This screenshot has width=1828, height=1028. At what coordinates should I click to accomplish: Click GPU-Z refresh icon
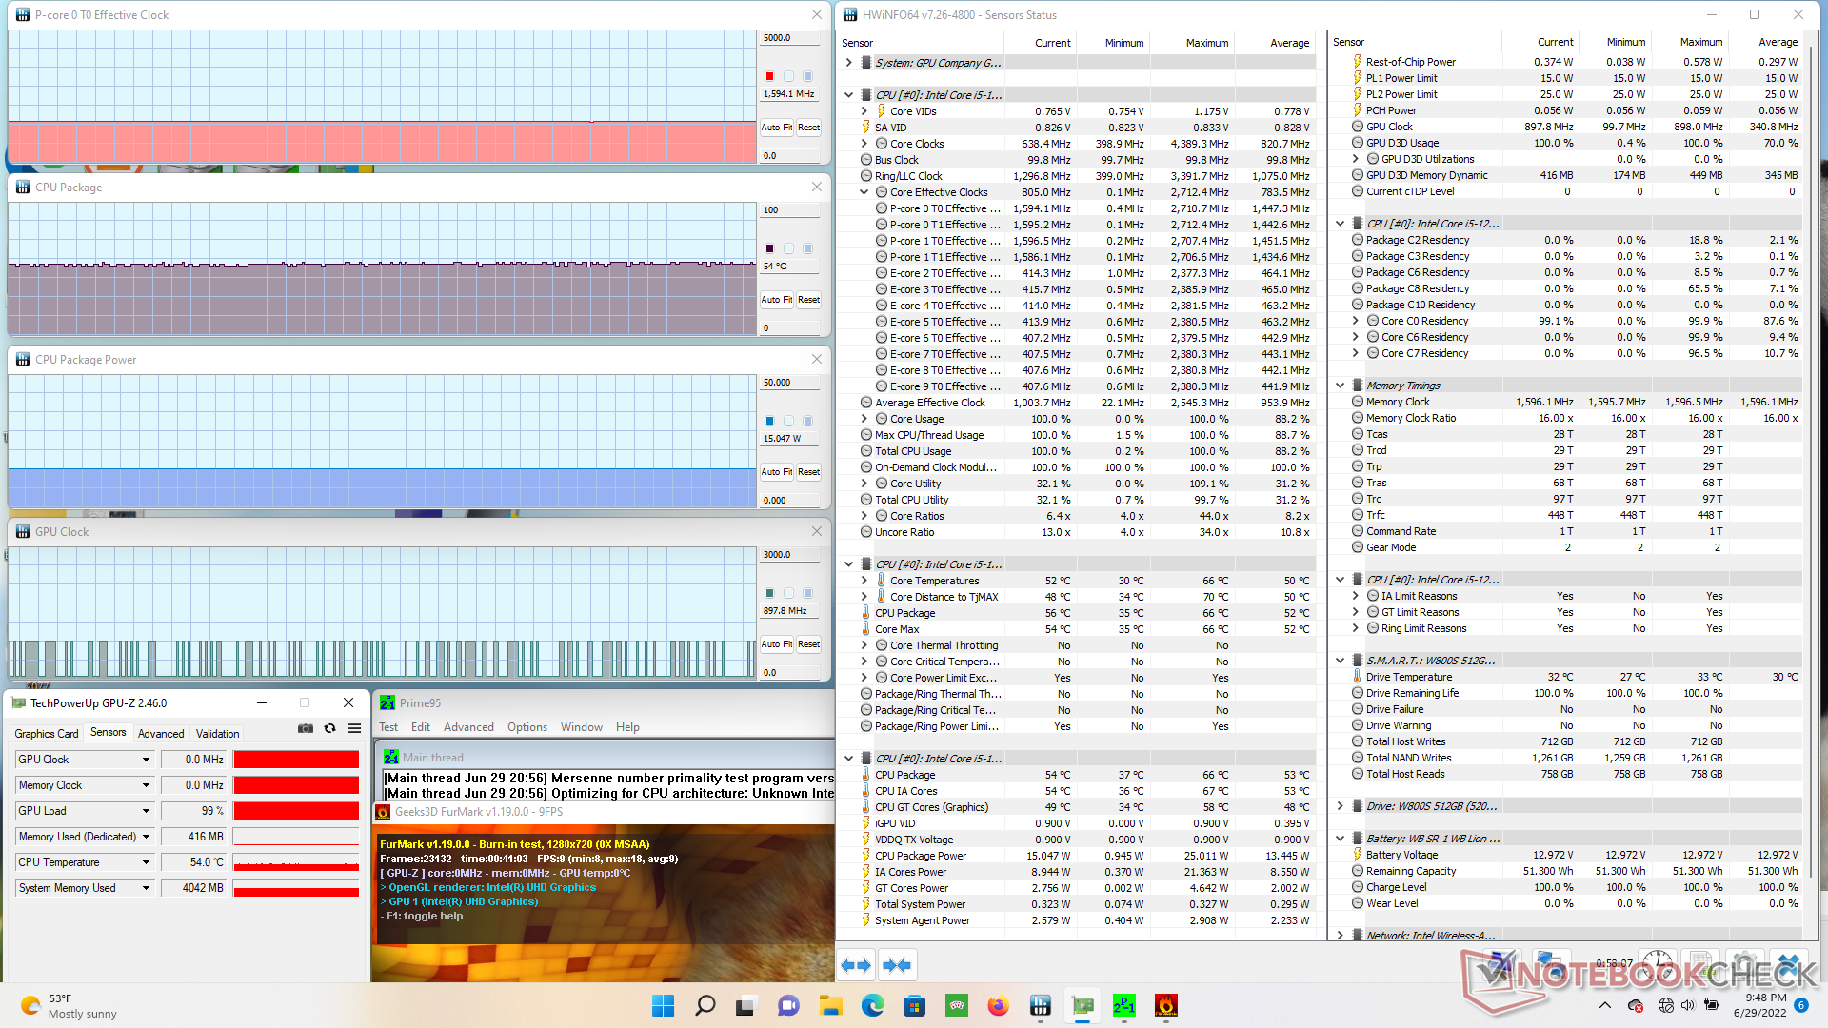(329, 728)
